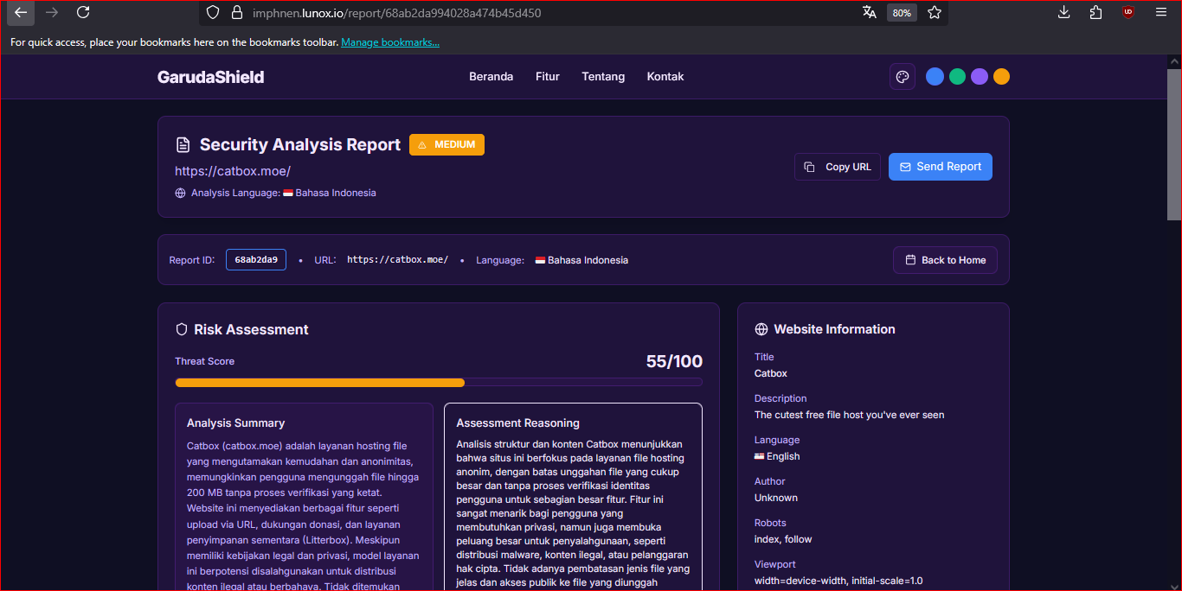
Task: Reload the page with the refresh icon
Action: click(83, 12)
